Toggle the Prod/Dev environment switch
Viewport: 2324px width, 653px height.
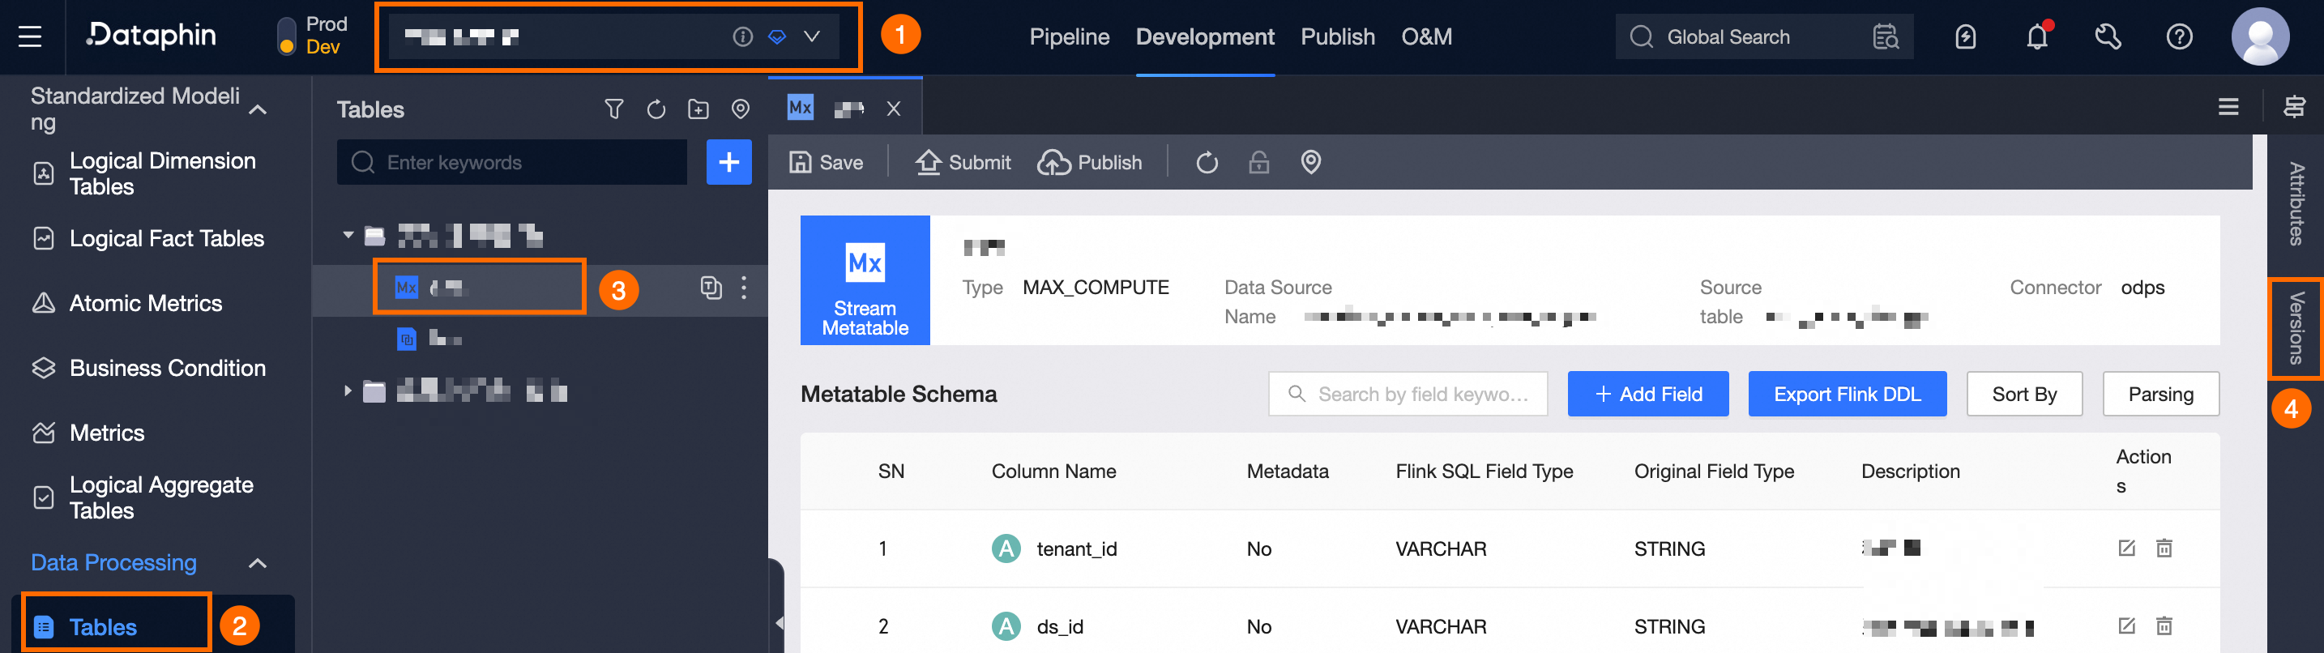click(x=286, y=36)
